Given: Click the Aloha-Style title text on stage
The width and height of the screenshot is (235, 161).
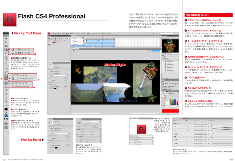Looking at the screenshot, I should click(x=115, y=65).
